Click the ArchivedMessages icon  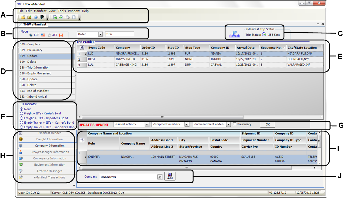(x=21, y=171)
